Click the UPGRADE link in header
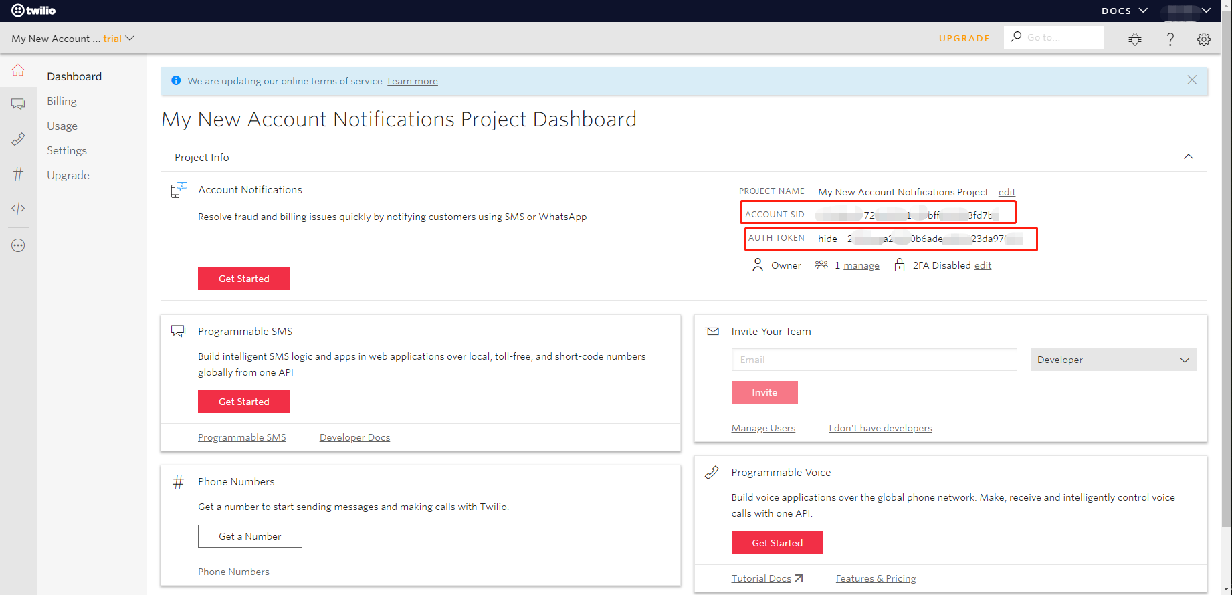This screenshot has width=1232, height=595. 964,39
